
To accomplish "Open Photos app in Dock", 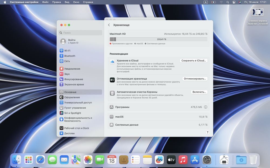I will [x=88, y=160].
